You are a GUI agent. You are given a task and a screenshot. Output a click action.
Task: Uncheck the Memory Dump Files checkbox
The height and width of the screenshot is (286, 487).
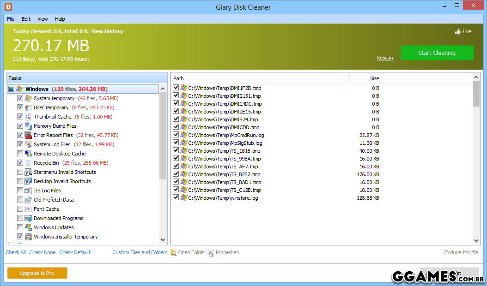pos(20,126)
